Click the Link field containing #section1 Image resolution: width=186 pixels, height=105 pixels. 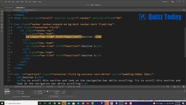coord(46,94)
